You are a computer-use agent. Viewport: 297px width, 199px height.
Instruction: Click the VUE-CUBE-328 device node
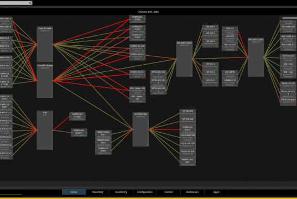(187, 138)
